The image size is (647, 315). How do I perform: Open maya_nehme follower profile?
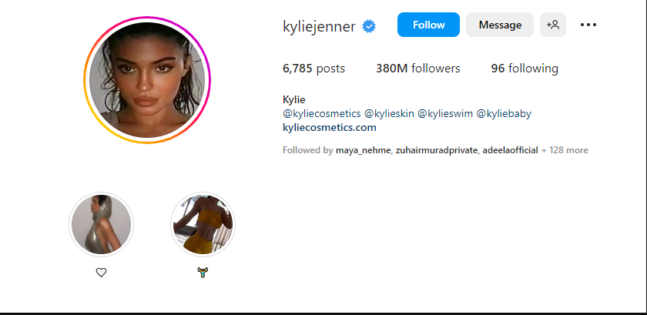363,150
